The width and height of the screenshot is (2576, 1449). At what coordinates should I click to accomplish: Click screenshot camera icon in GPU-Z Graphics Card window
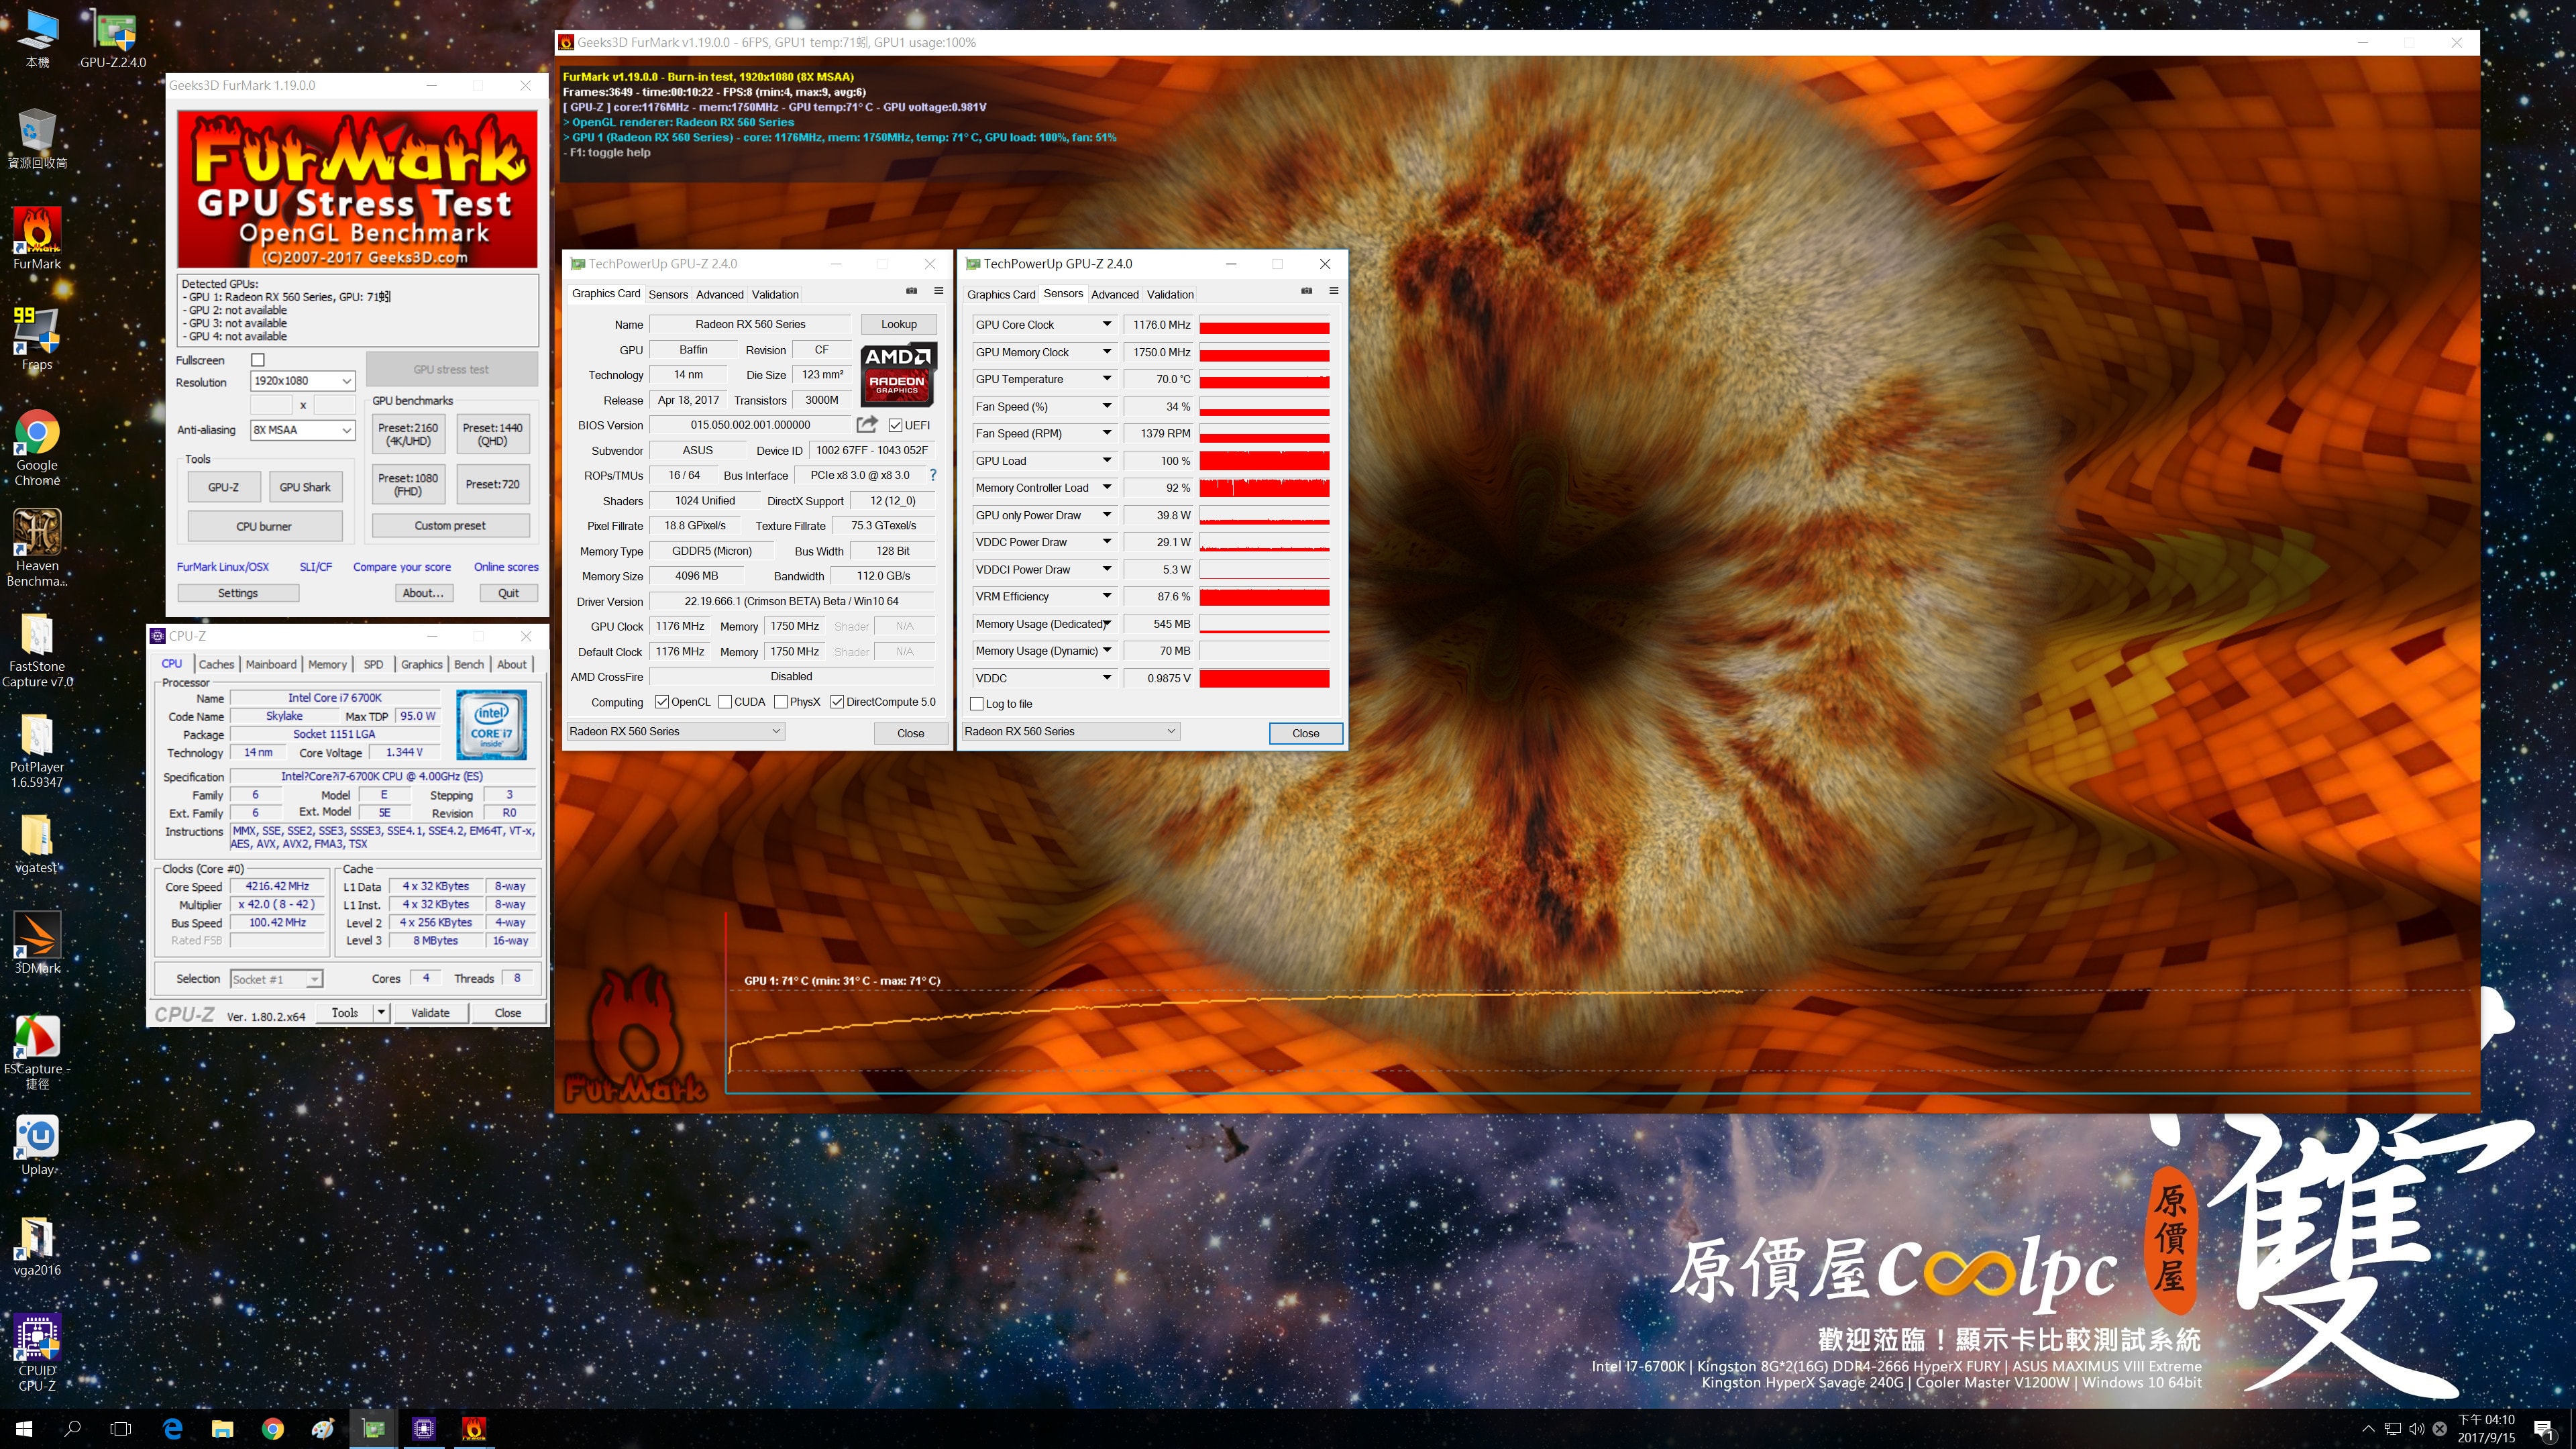point(911,291)
